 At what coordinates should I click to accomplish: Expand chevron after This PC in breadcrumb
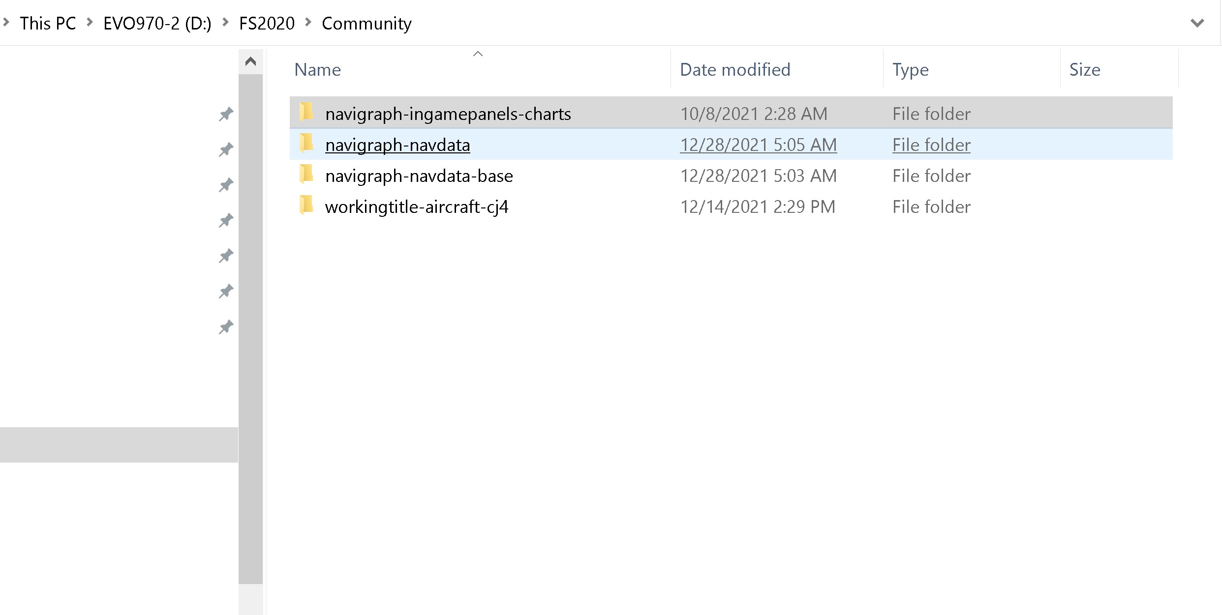90,22
